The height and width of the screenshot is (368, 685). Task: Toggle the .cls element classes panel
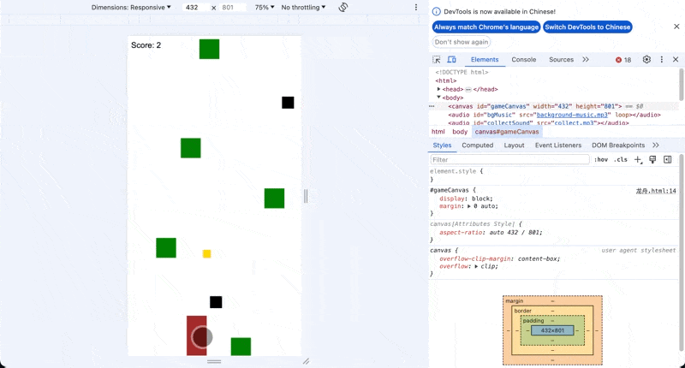point(620,159)
